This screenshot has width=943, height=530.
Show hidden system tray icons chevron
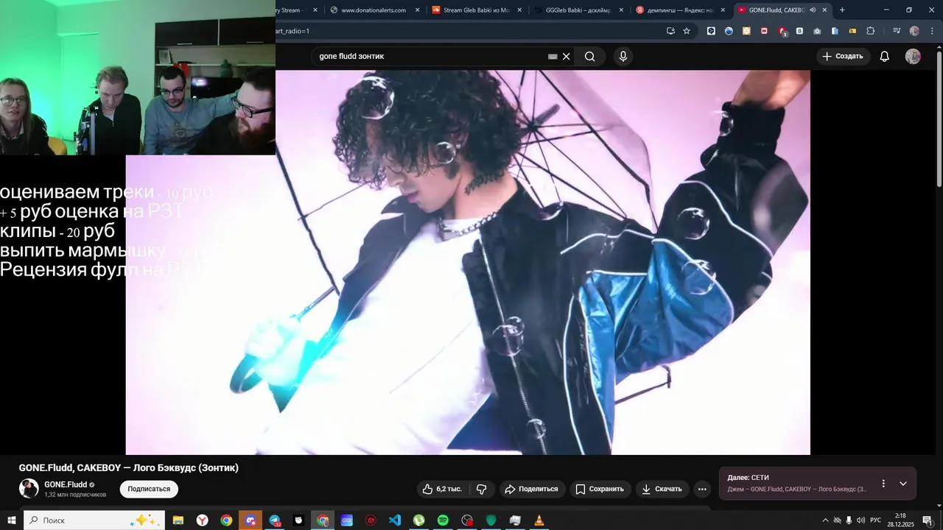825,520
